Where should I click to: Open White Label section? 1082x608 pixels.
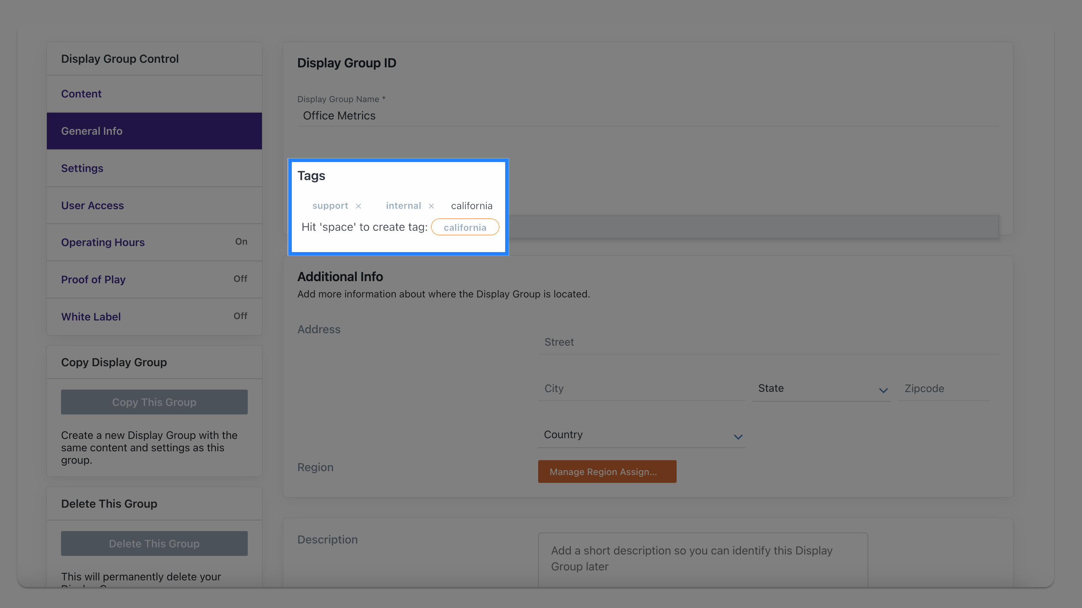click(x=154, y=316)
